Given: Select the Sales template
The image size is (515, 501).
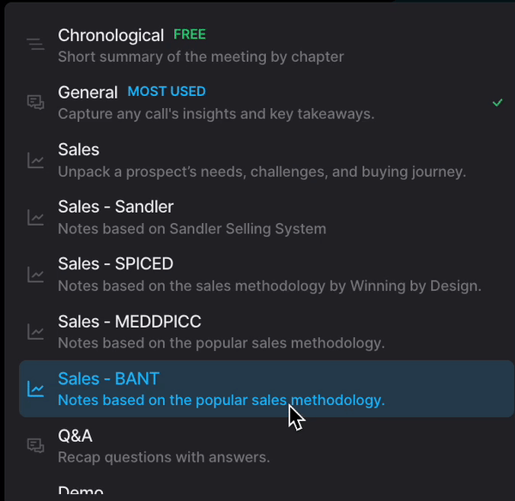Looking at the screenshot, I should (79, 150).
